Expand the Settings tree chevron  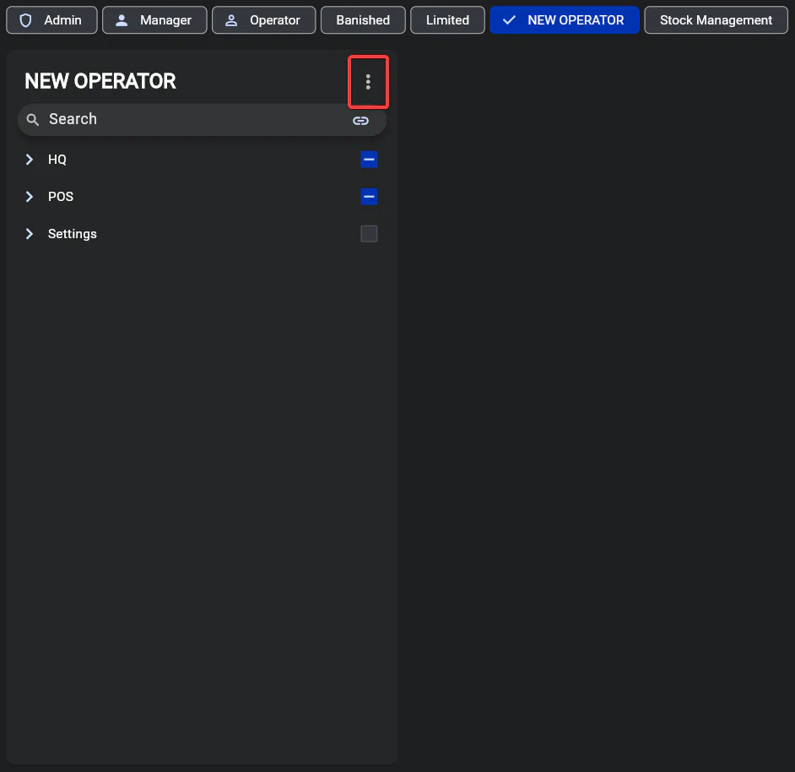30,234
